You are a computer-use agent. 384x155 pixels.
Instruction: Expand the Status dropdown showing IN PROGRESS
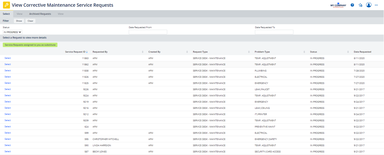point(12,32)
